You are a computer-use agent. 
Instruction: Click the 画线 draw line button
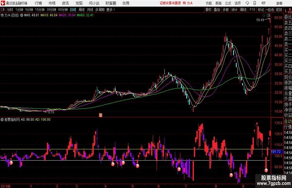coord(243,10)
